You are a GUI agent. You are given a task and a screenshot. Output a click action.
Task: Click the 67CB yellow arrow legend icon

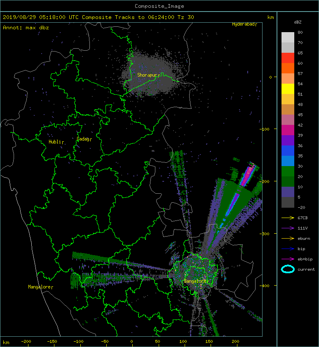click(x=288, y=218)
